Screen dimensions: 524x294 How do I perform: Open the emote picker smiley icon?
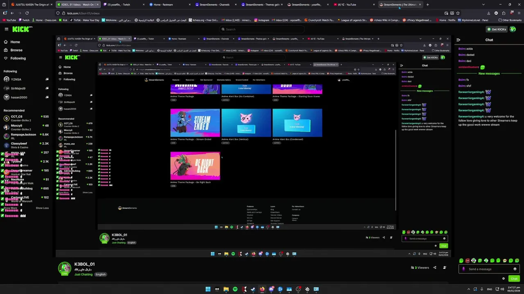(x=515, y=269)
